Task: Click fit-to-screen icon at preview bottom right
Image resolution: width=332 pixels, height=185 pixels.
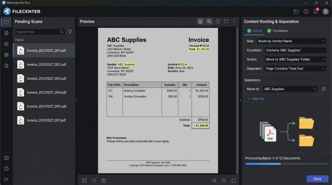Action: [234, 181]
